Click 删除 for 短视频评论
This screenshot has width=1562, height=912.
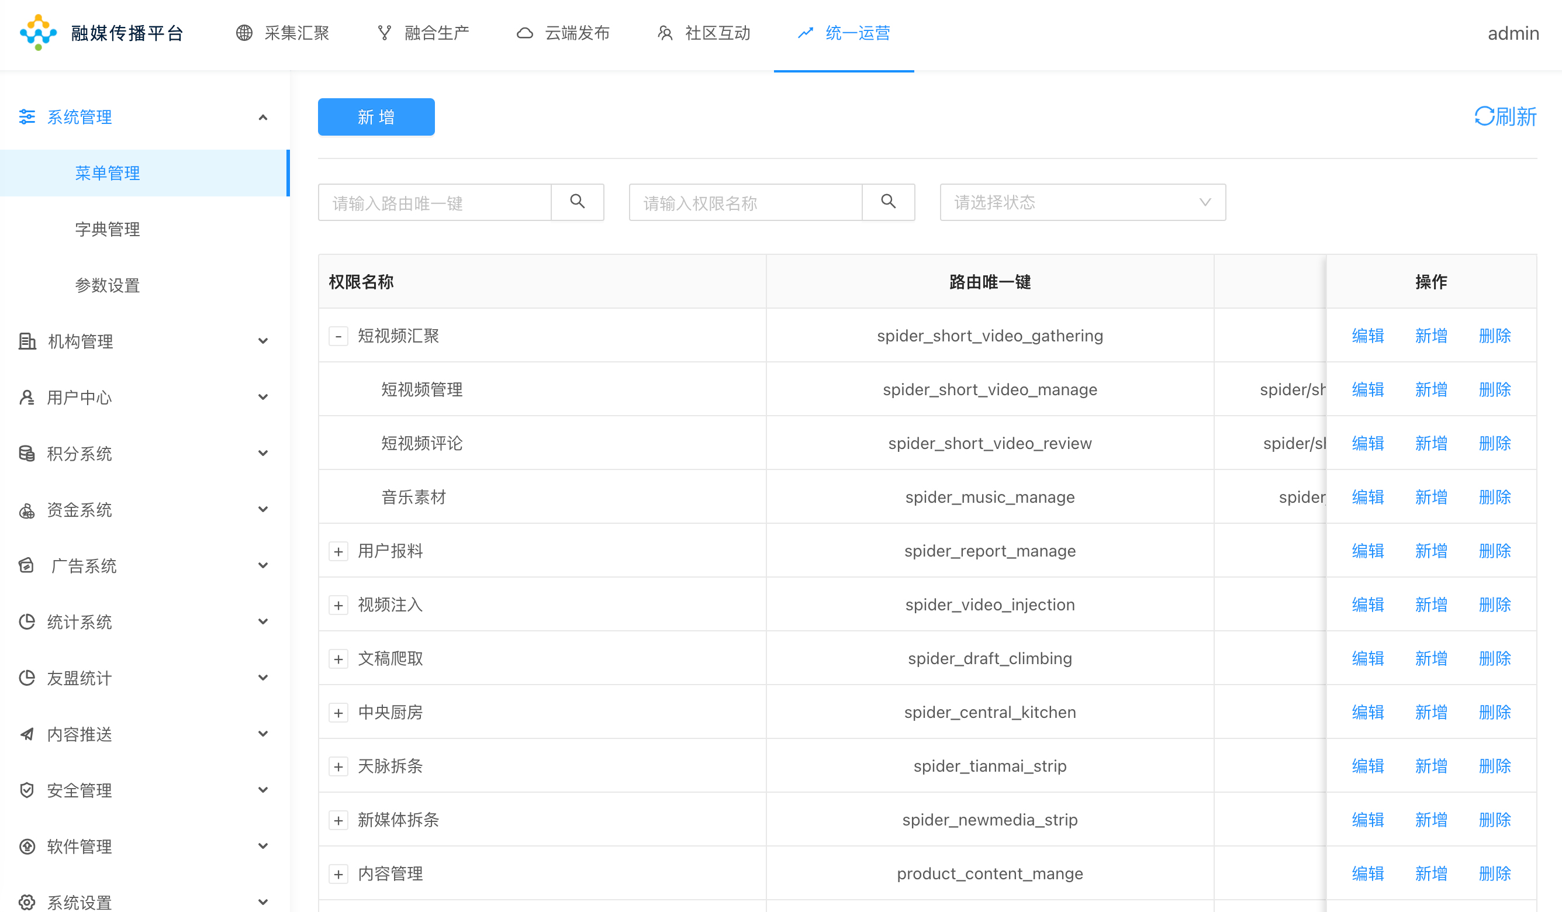pos(1494,443)
